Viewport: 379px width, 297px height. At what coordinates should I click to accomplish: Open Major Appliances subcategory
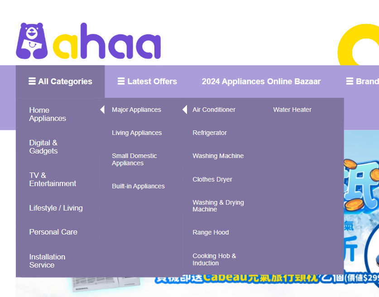[x=136, y=110]
